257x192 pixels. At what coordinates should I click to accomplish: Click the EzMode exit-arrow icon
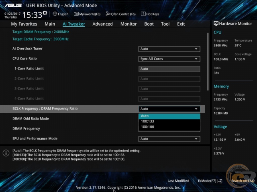[220, 181]
